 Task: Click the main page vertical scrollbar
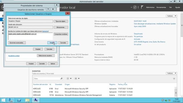182,25
